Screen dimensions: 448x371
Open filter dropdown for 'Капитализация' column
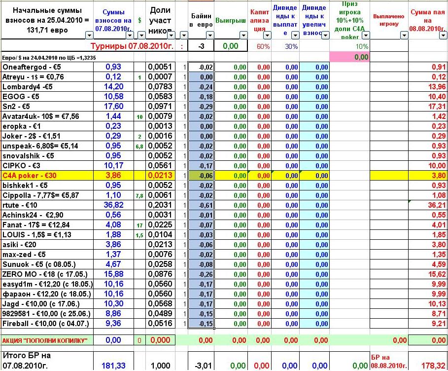pos(267,35)
